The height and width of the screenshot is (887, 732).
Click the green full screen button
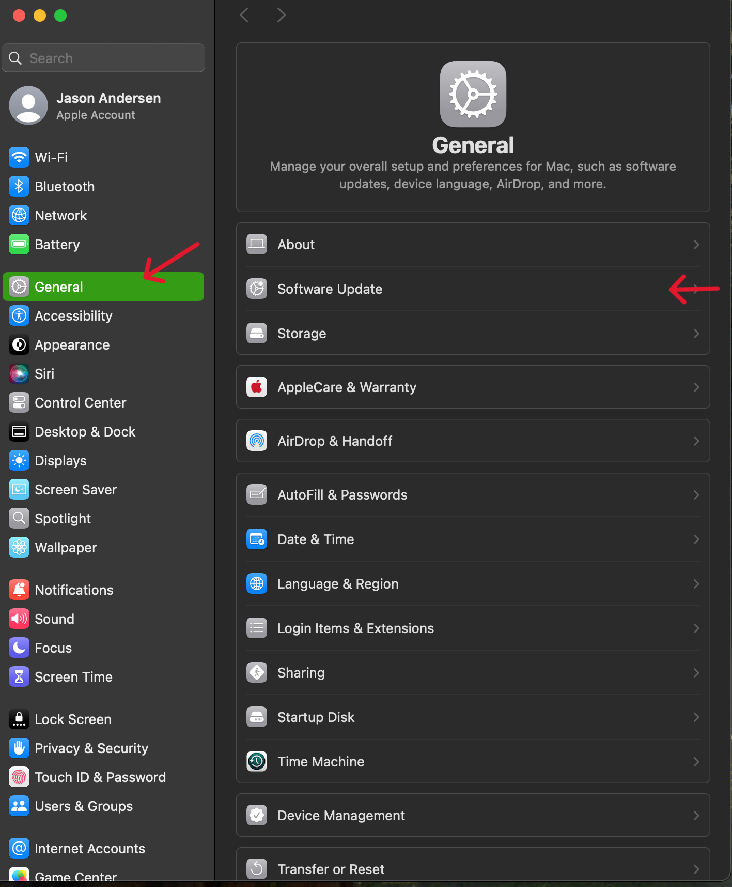pos(60,16)
